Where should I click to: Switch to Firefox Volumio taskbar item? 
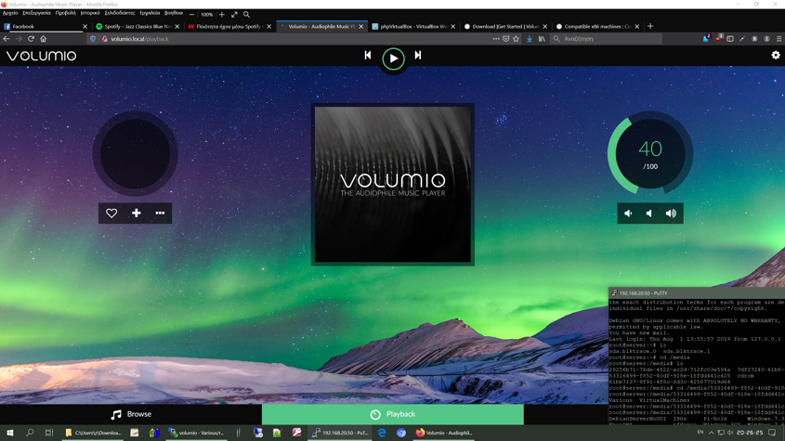pos(444,433)
